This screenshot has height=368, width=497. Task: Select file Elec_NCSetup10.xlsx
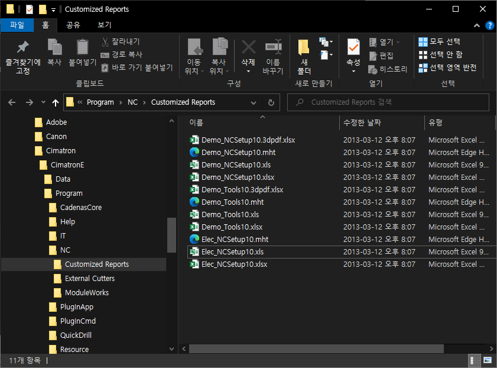[x=234, y=264]
